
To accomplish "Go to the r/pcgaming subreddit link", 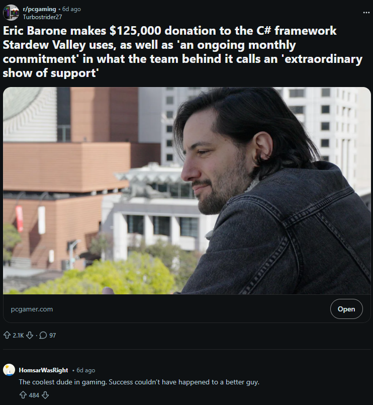I will click(39, 9).
